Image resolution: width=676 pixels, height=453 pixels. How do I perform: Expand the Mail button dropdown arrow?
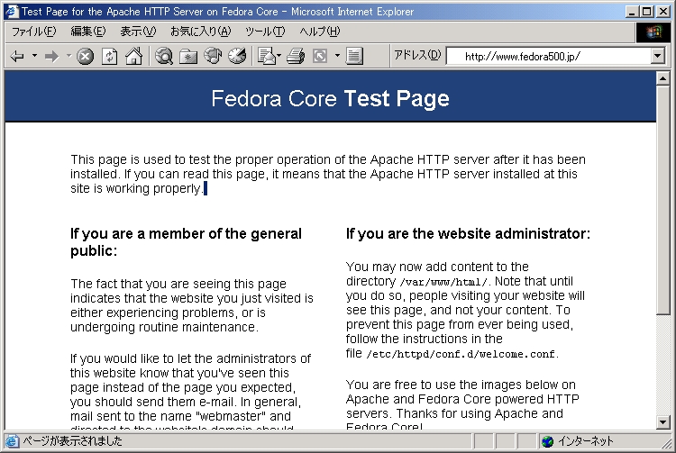[279, 56]
